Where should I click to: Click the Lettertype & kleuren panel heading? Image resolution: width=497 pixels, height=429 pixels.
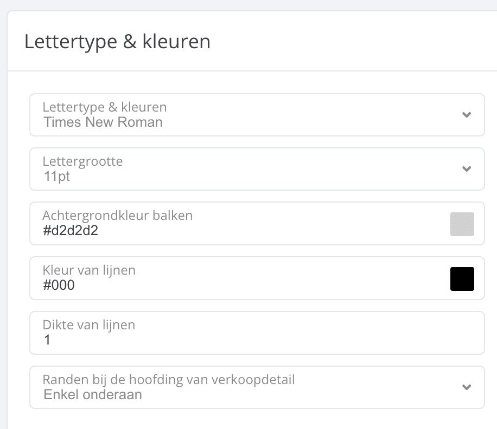pyautogui.click(x=117, y=42)
